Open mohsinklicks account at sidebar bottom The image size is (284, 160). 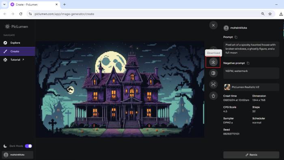click(x=17, y=155)
